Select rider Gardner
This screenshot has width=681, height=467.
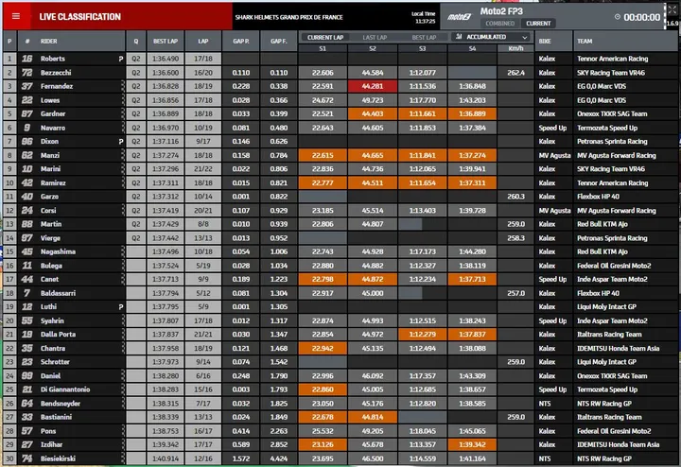point(53,113)
